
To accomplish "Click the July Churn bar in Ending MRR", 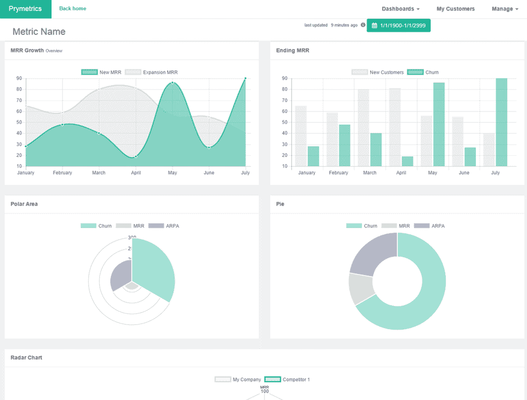I will (501, 122).
